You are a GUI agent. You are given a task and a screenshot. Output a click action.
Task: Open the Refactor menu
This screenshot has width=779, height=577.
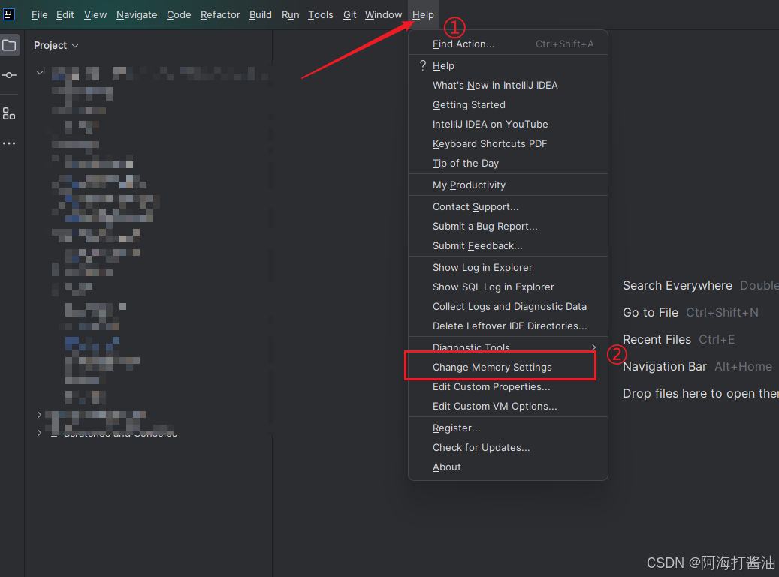pos(220,15)
